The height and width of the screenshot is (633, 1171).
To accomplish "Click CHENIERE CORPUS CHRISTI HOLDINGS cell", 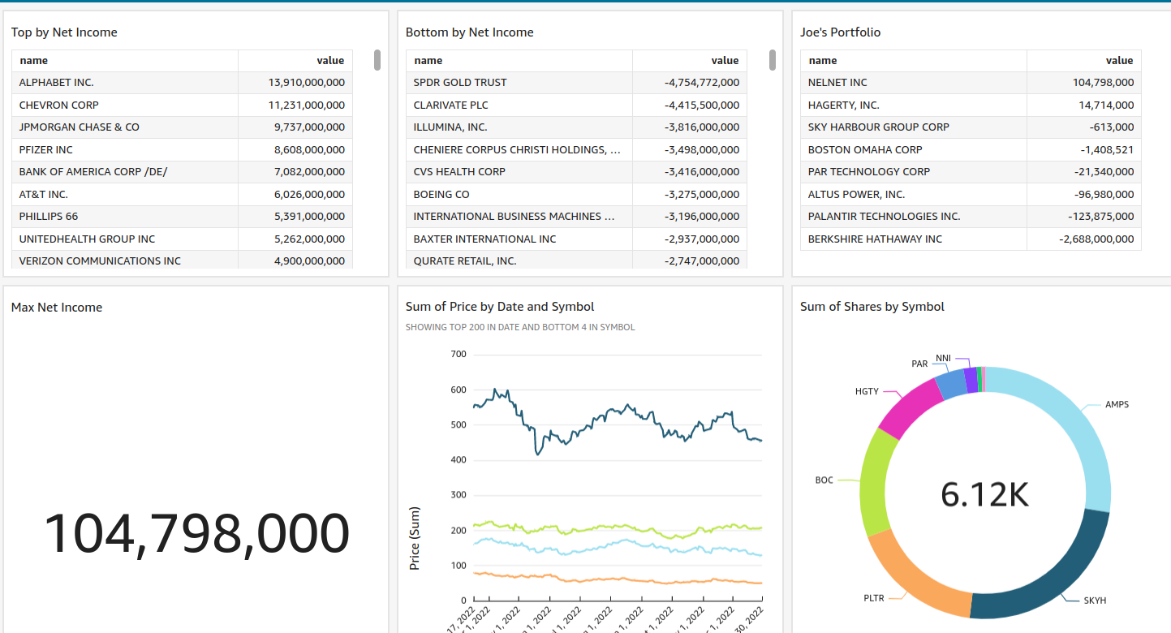I will [519, 150].
